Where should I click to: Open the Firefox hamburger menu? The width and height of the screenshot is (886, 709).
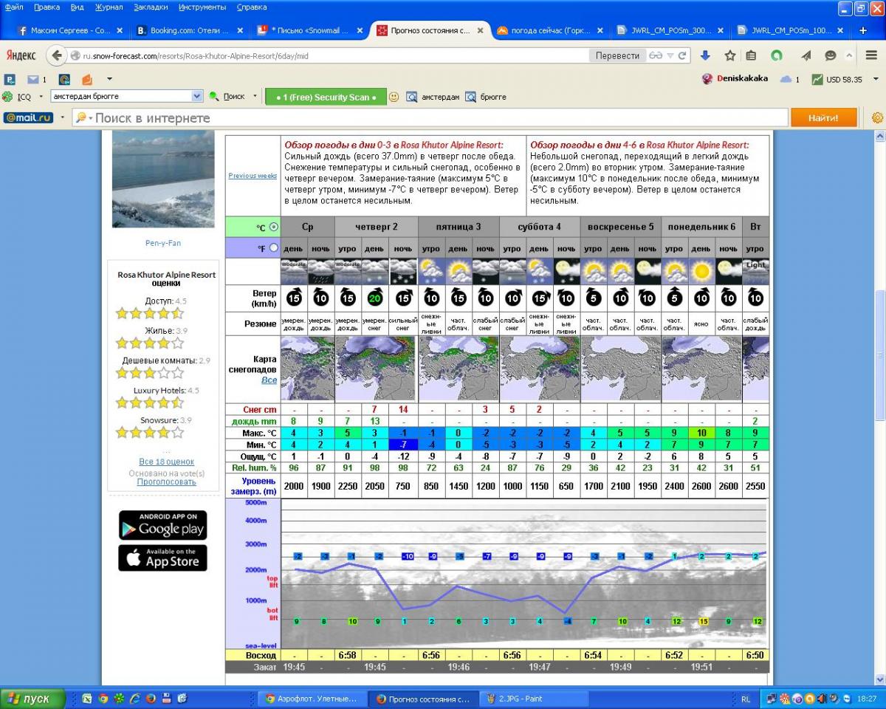tap(871, 55)
